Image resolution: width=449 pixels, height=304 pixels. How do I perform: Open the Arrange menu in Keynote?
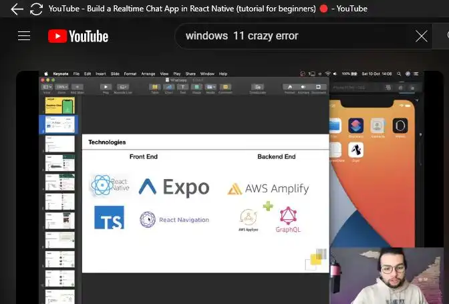click(x=148, y=74)
